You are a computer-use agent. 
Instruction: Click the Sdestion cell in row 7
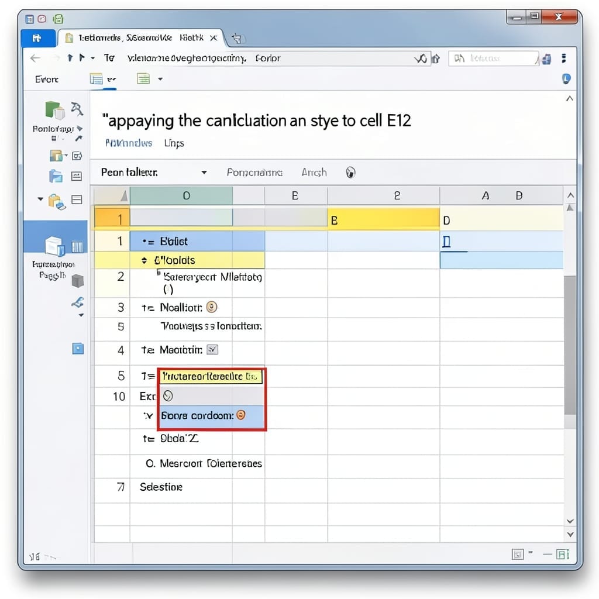point(161,487)
